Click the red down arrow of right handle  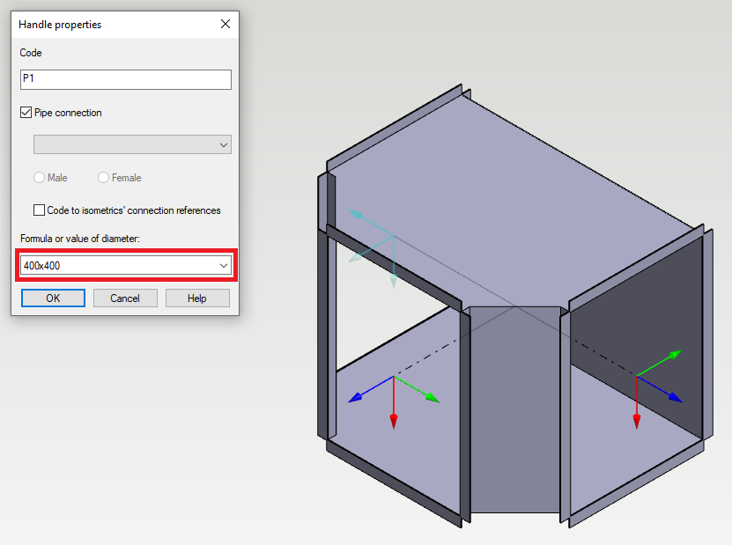[x=636, y=417]
